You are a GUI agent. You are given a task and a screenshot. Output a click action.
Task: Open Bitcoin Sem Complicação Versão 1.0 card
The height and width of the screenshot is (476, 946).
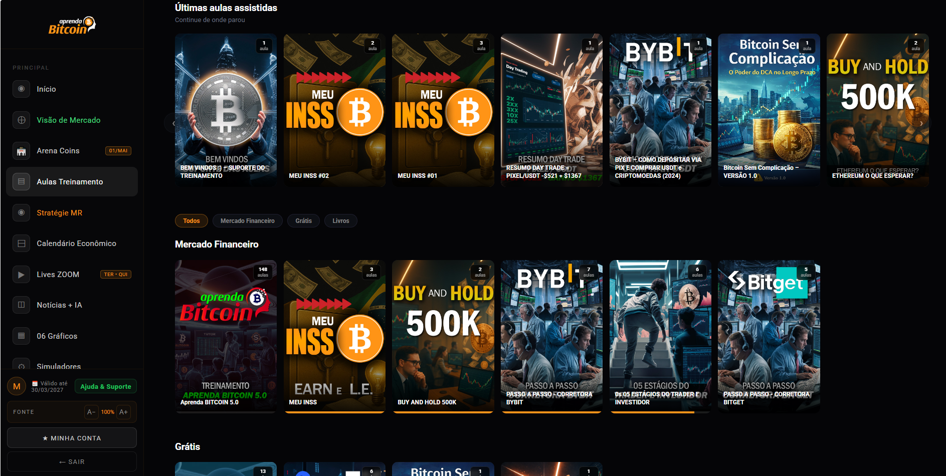tap(769, 110)
